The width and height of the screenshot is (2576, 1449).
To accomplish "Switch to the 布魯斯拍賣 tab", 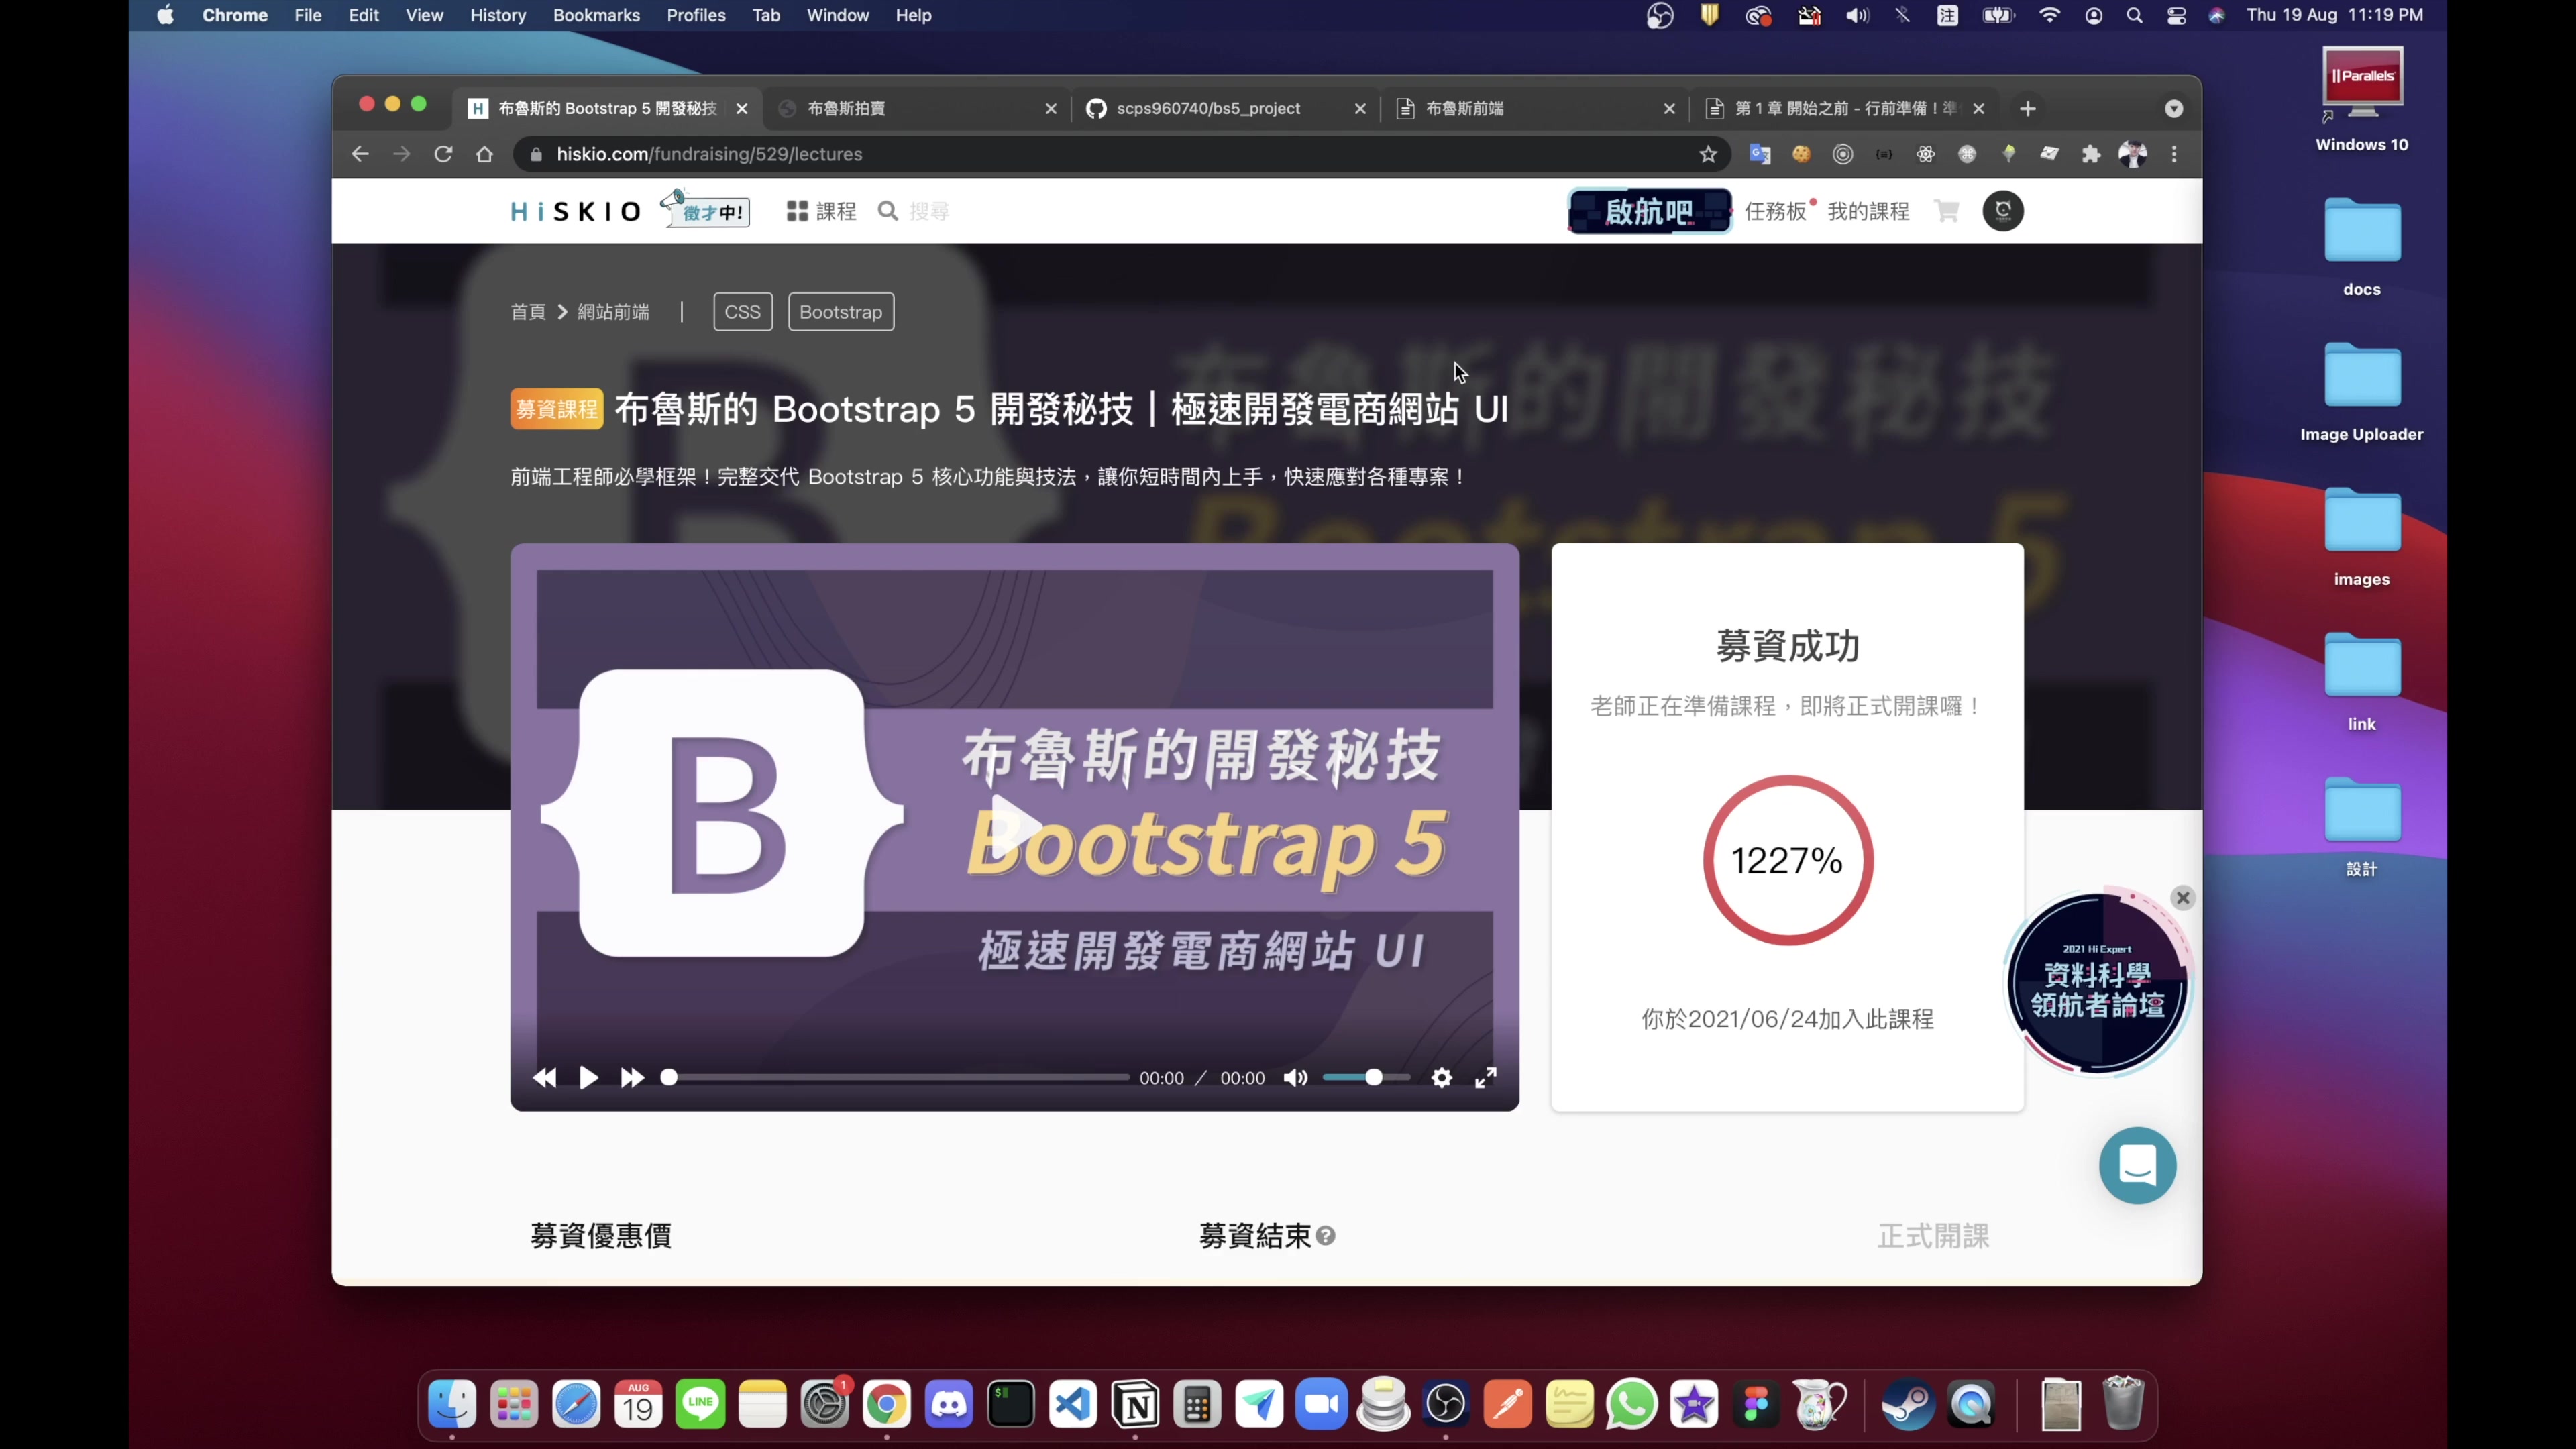I will 845,108.
